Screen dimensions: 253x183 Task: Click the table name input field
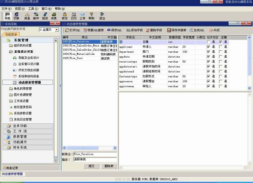(95, 154)
